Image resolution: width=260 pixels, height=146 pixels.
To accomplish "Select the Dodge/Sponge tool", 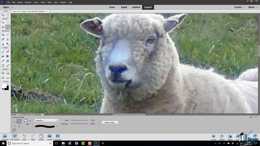I will [x=8, y=44].
